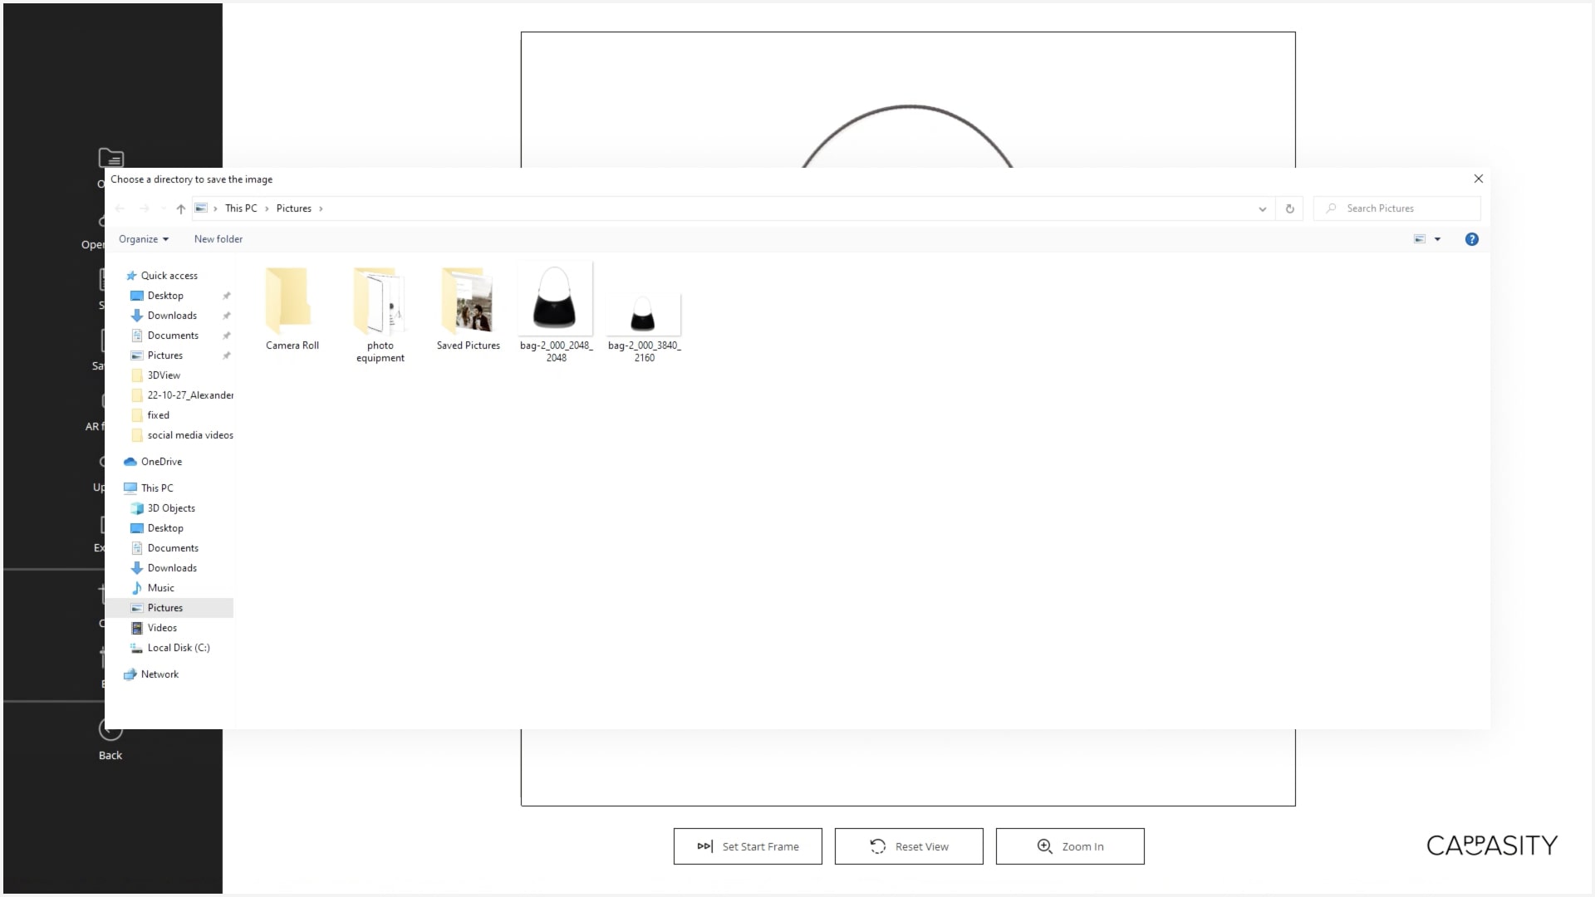Screen dimensions: 1595x897
Task: Click the Search Pictures field
Action: tap(1396, 208)
